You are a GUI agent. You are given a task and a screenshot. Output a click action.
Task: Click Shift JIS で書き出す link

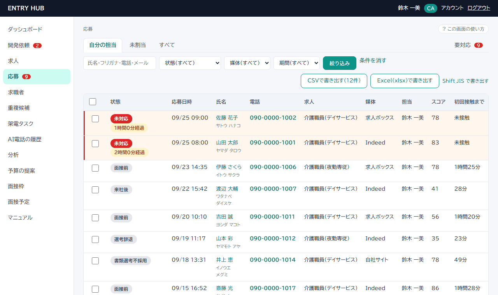tap(465, 81)
